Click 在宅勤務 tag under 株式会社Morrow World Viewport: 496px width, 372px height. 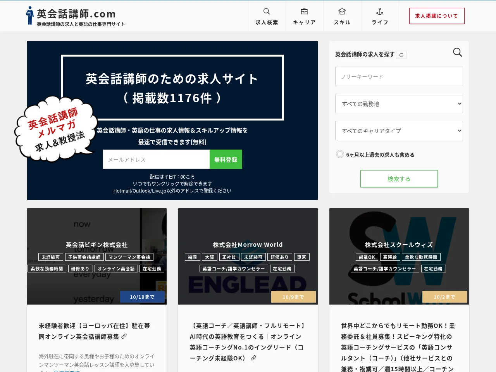click(x=282, y=269)
